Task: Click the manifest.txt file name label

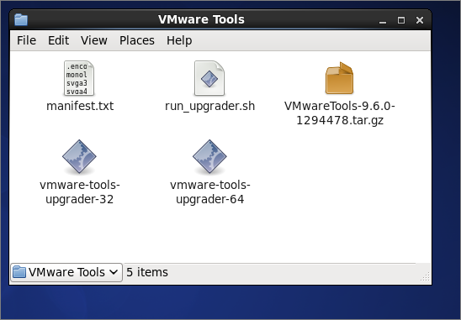Action: (80, 106)
